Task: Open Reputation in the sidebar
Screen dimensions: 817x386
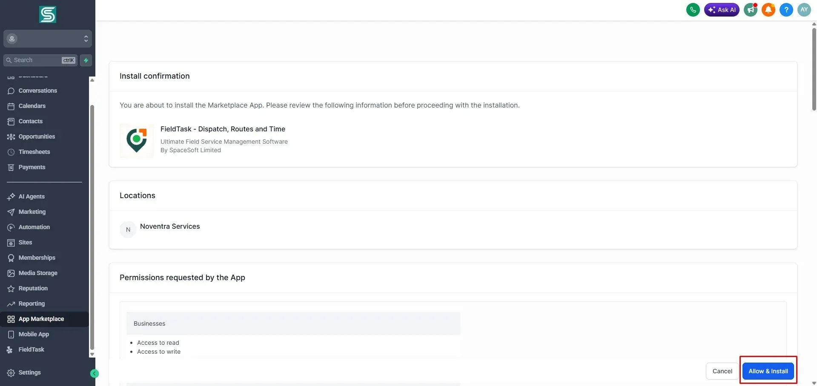Action: [44, 289]
